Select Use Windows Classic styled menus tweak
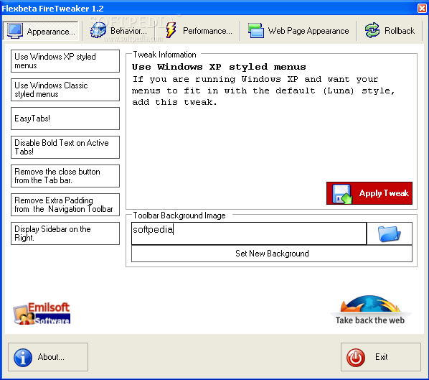Viewport: 429px width, 380px height. (65, 90)
